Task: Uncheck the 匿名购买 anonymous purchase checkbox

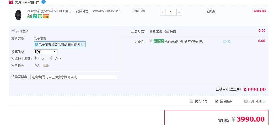Action: [217, 101]
